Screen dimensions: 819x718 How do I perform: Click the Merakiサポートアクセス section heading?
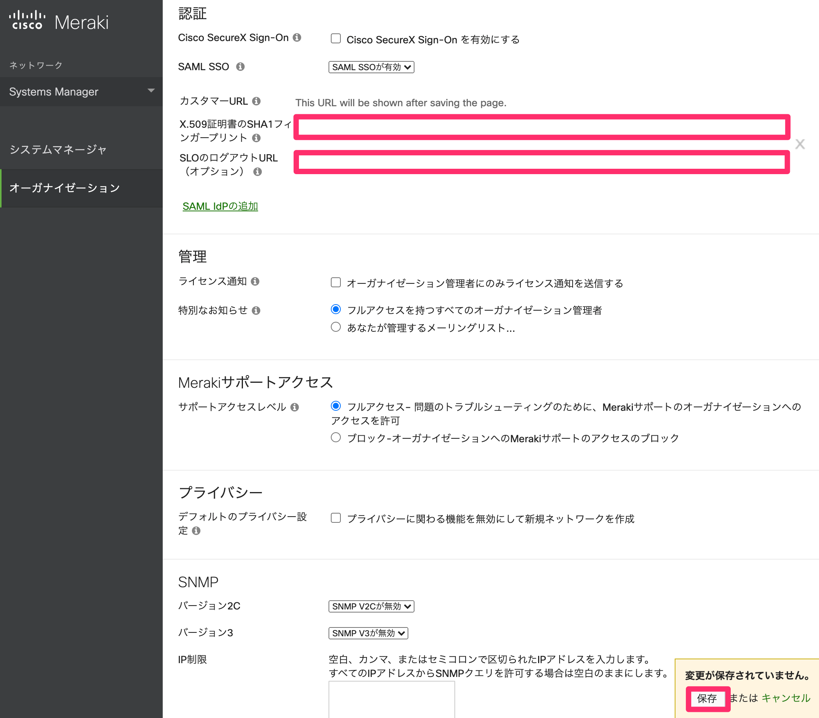pyautogui.click(x=256, y=382)
